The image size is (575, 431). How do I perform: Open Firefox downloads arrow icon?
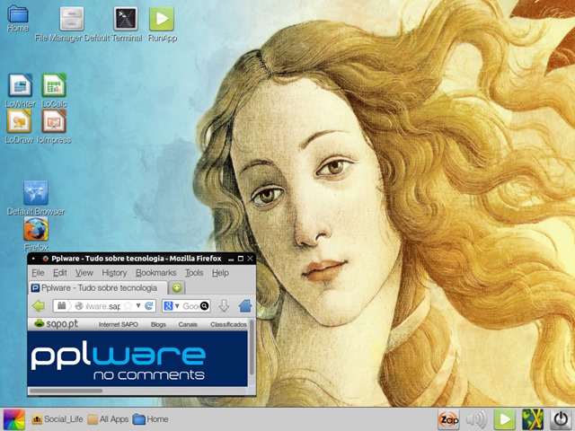point(224,305)
